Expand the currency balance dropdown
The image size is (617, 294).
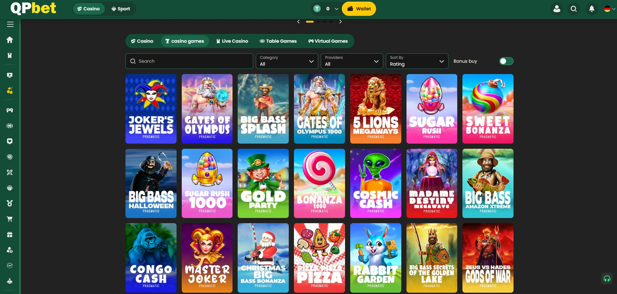[337, 9]
